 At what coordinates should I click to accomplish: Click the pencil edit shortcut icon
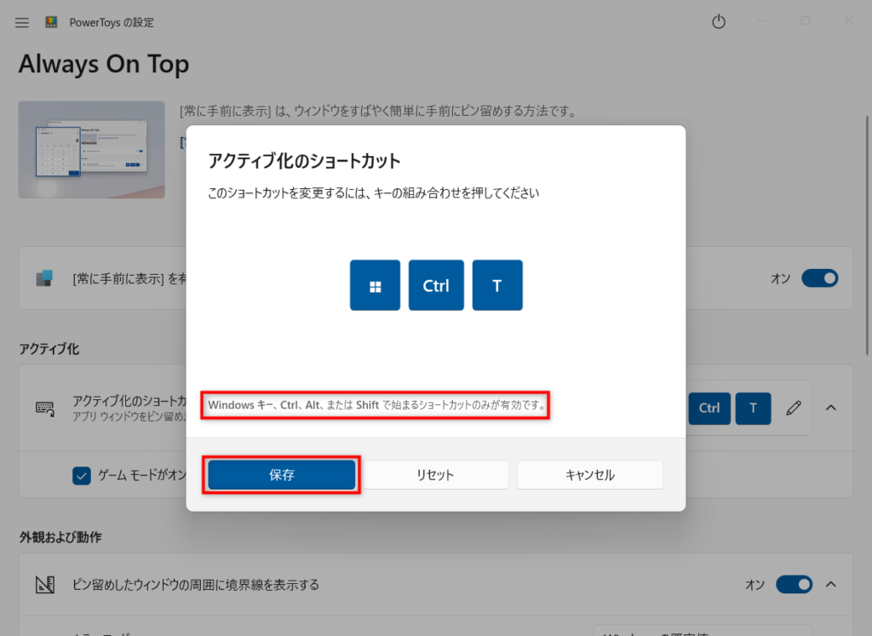(x=794, y=408)
